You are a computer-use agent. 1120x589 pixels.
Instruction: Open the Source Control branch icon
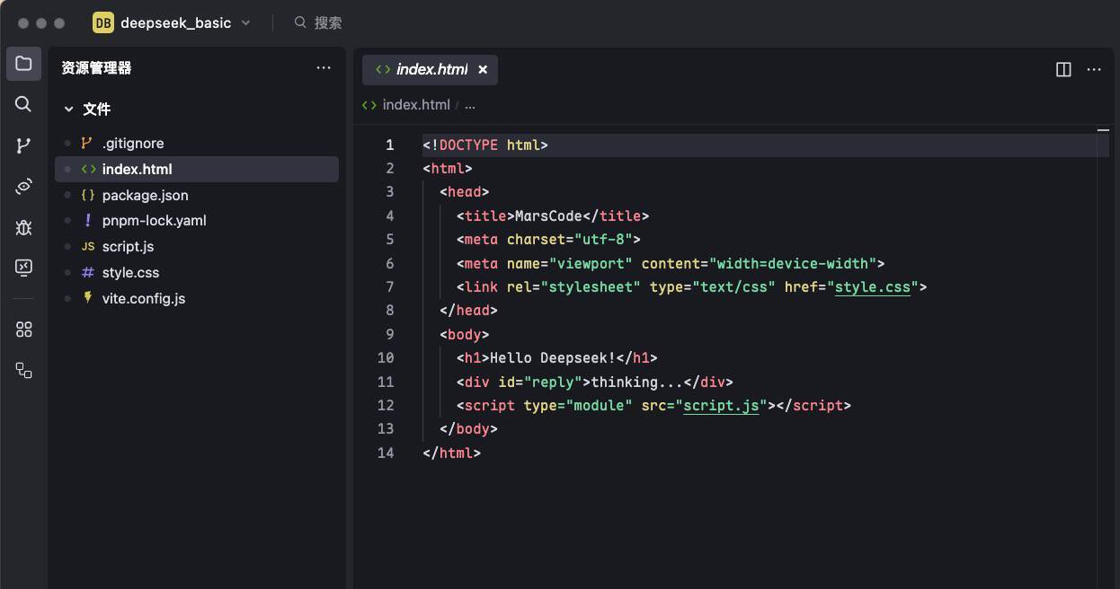24,145
